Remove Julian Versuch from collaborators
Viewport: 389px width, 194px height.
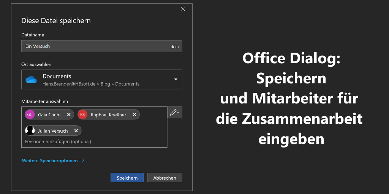point(76,131)
